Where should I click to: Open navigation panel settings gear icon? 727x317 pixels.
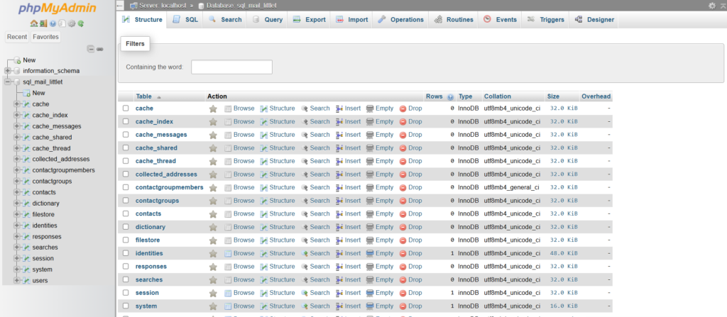pos(72,23)
